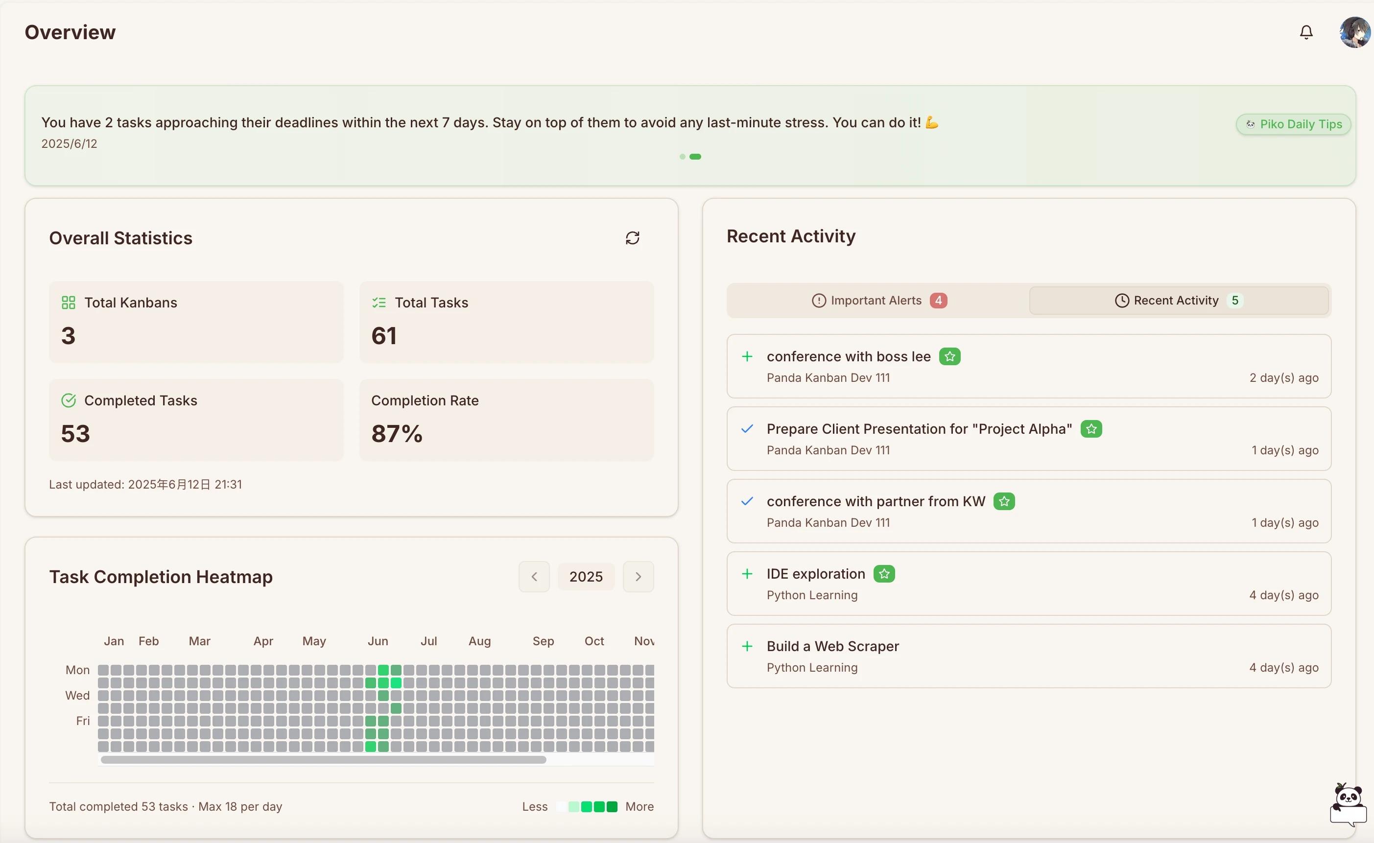The height and width of the screenshot is (843, 1374).
Task: Click the star badge on IDE exploration
Action: [884, 574]
